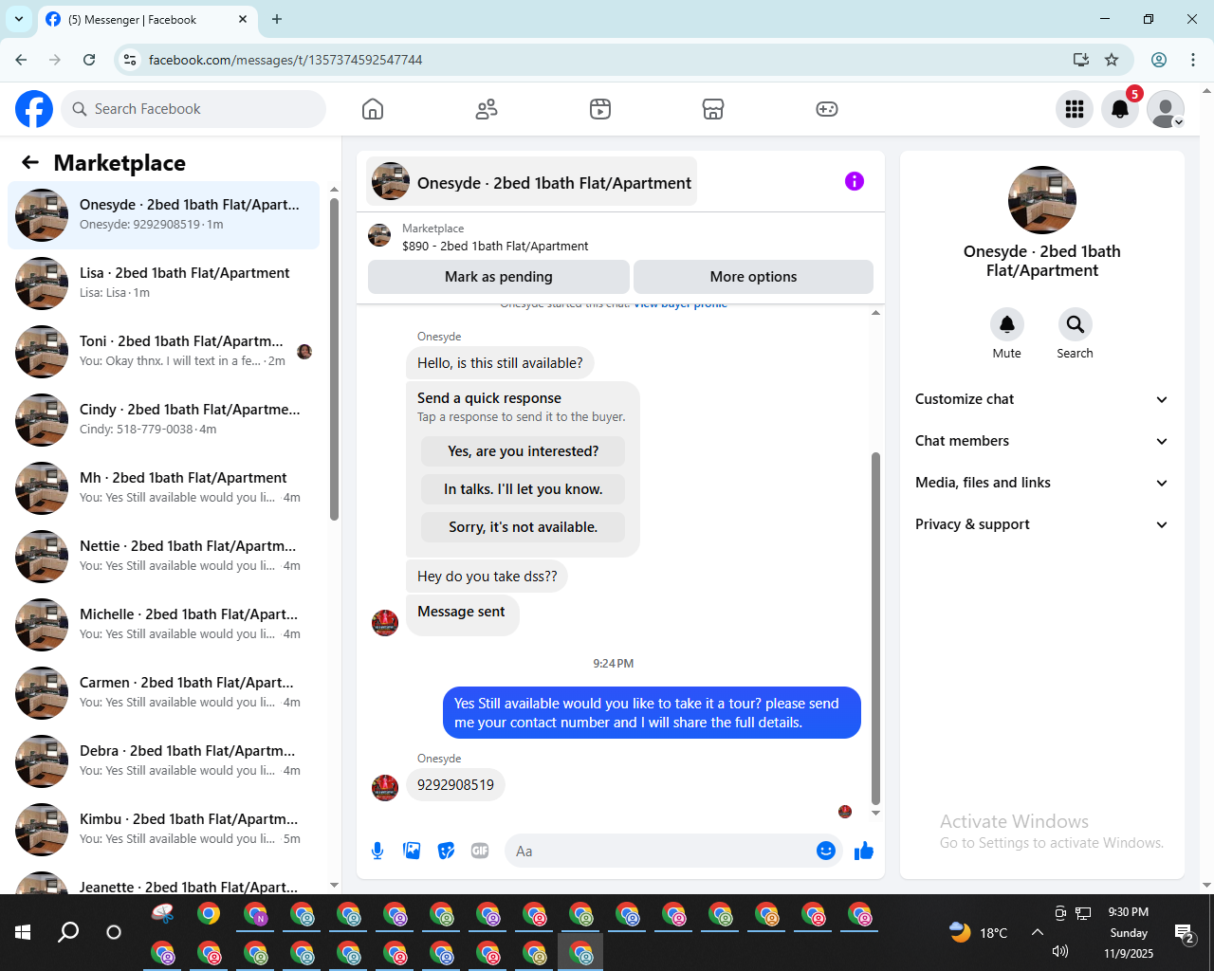Open Lisa's conversation in the list

click(x=163, y=283)
